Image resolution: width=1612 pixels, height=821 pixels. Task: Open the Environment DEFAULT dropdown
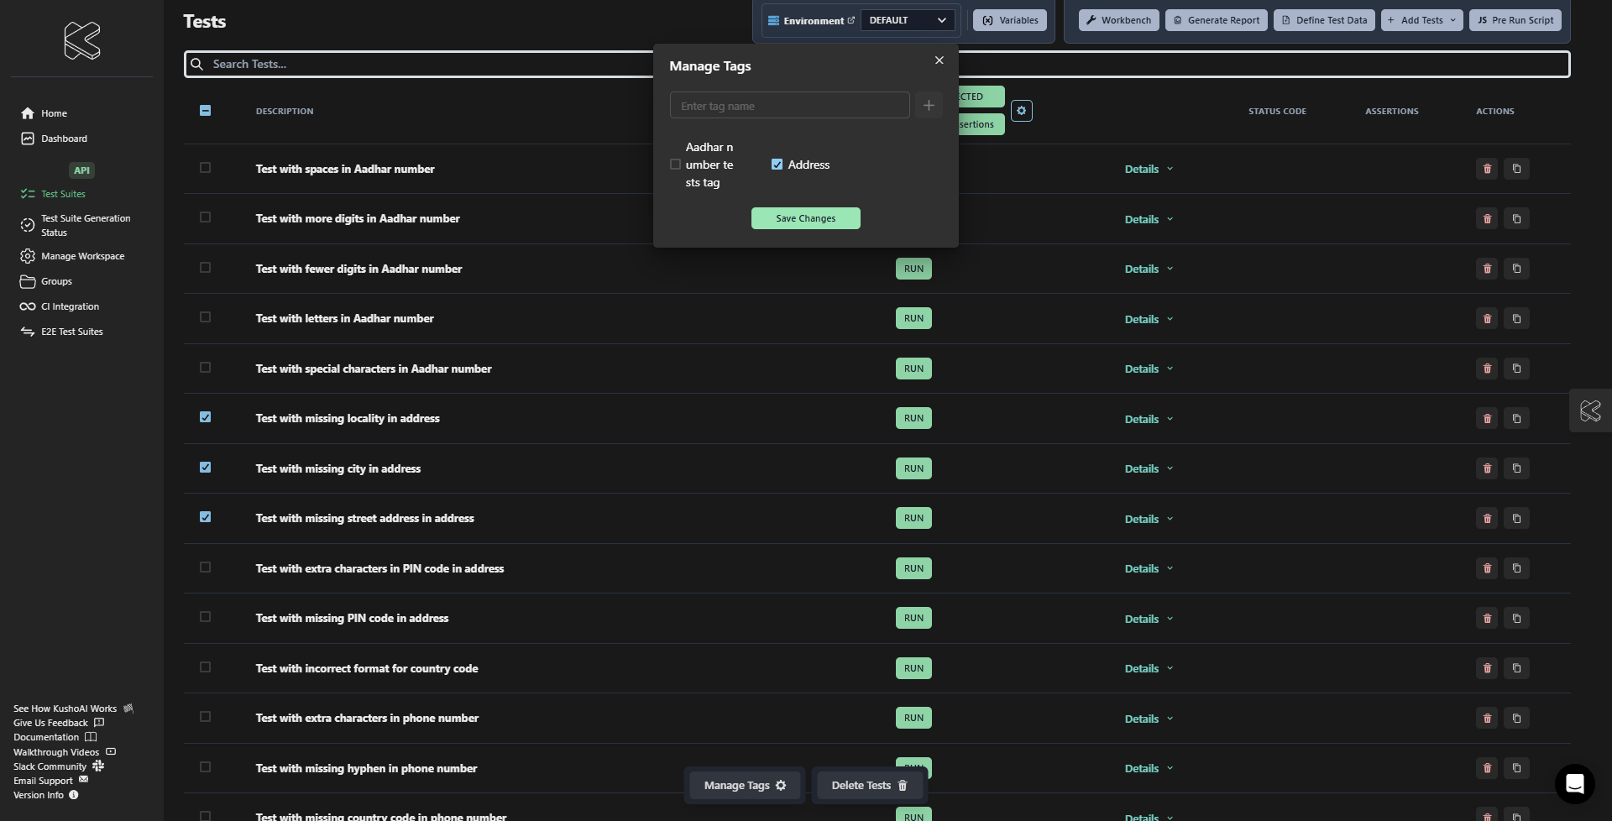(907, 20)
